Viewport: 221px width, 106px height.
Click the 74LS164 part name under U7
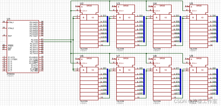[120, 101]
